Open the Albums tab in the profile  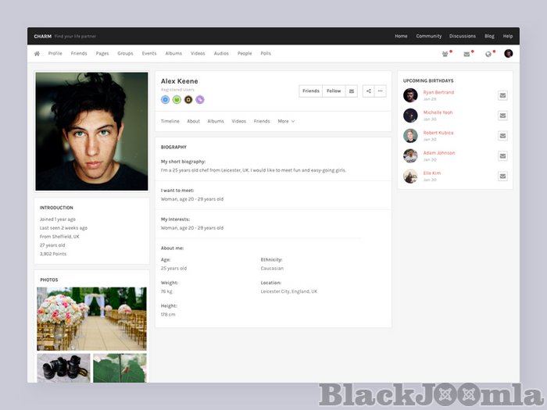[x=216, y=122]
